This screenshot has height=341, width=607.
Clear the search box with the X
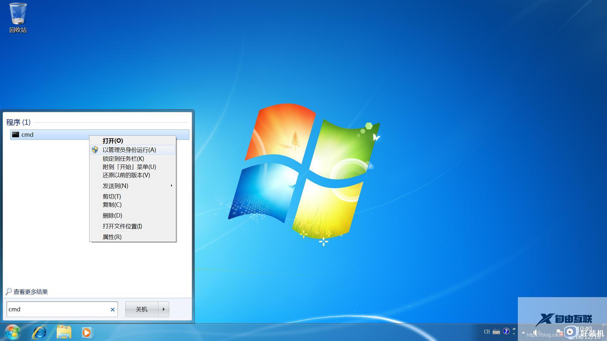(x=113, y=310)
